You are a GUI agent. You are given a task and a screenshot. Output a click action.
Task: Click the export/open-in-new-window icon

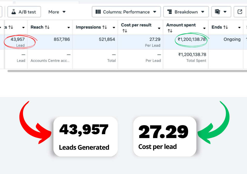tap(240, 12)
